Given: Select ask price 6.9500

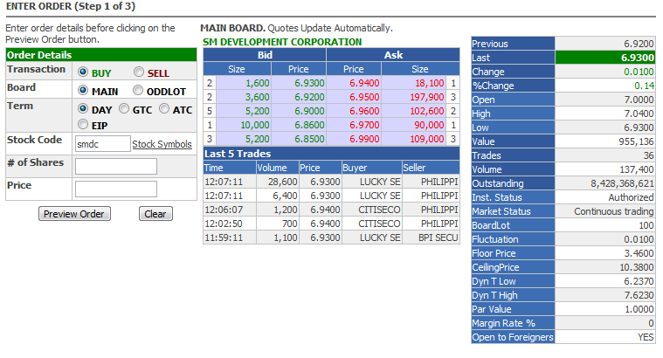Looking at the screenshot, I should (364, 97).
